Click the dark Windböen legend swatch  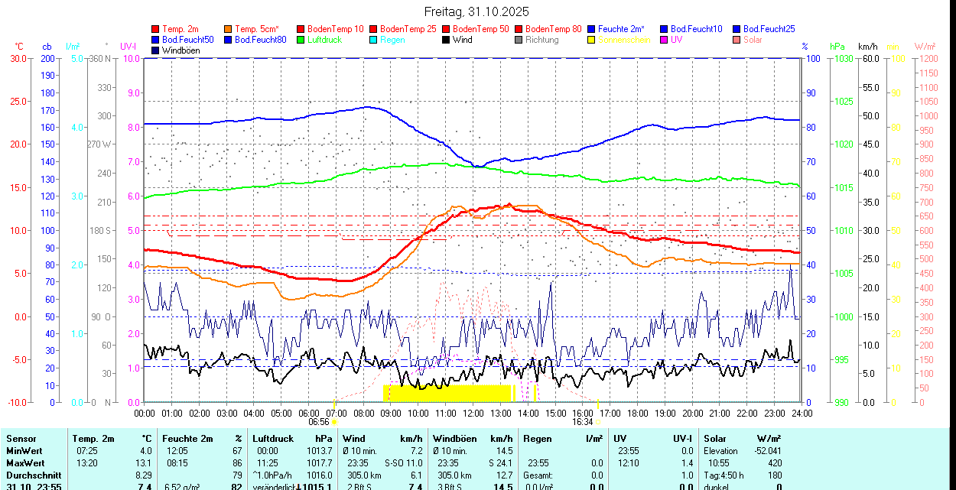(156, 50)
